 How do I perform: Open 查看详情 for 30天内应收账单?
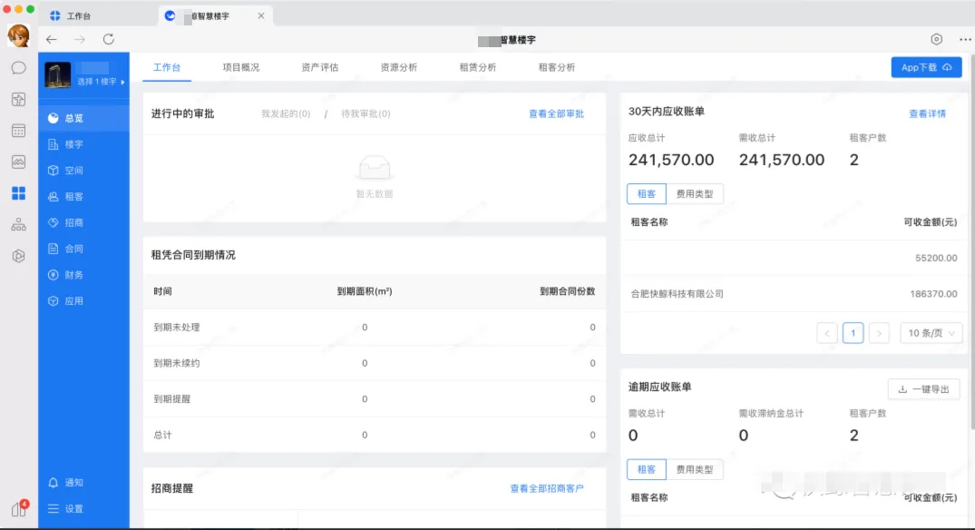coord(927,113)
